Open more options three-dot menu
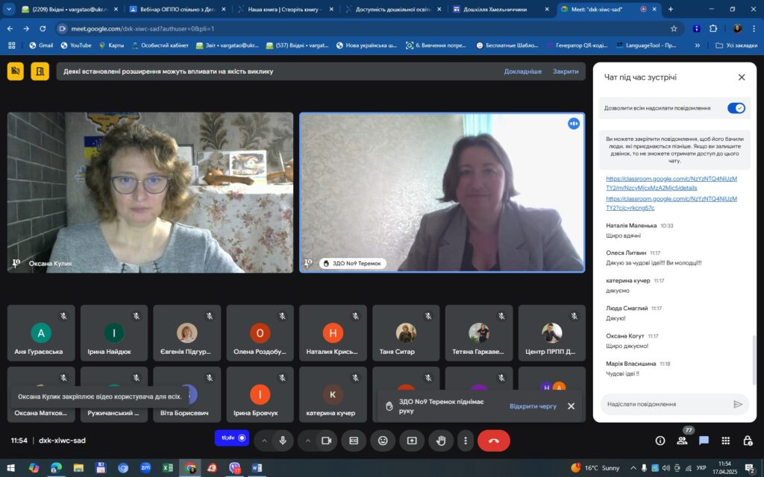 (466, 440)
